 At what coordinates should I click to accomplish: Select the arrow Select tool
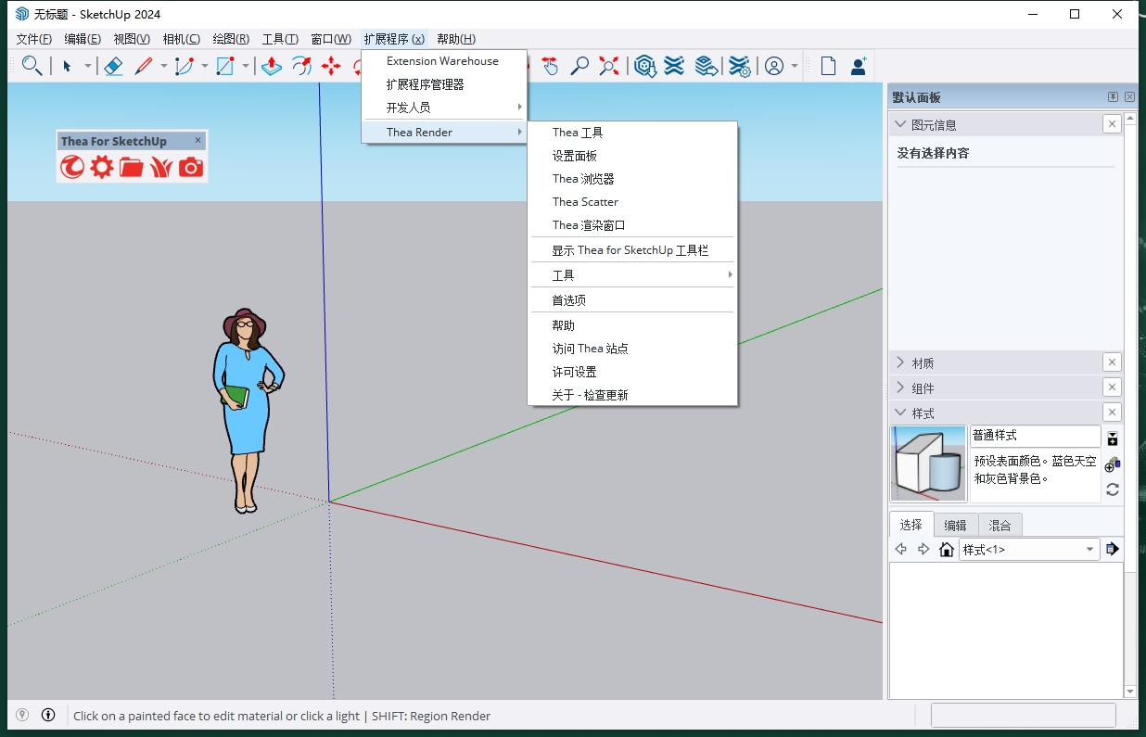click(67, 66)
